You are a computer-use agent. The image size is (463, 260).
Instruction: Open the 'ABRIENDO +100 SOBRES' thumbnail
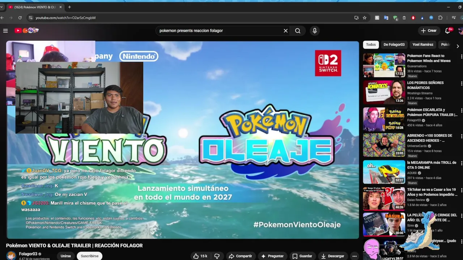(x=384, y=145)
